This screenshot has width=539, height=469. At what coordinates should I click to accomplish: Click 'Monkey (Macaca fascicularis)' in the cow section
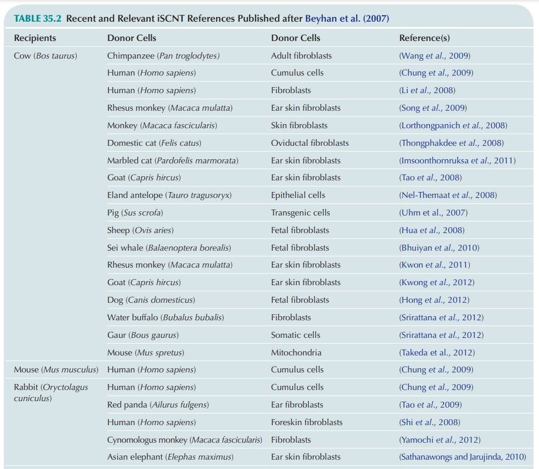(162, 125)
